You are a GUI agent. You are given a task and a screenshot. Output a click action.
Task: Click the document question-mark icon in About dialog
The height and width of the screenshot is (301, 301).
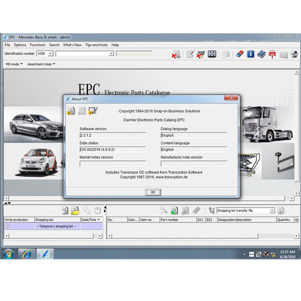click(71, 111)
